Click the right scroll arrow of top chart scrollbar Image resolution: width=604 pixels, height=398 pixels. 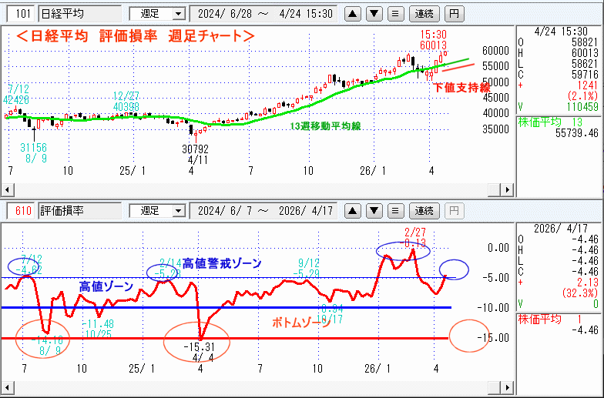[508, 189]
